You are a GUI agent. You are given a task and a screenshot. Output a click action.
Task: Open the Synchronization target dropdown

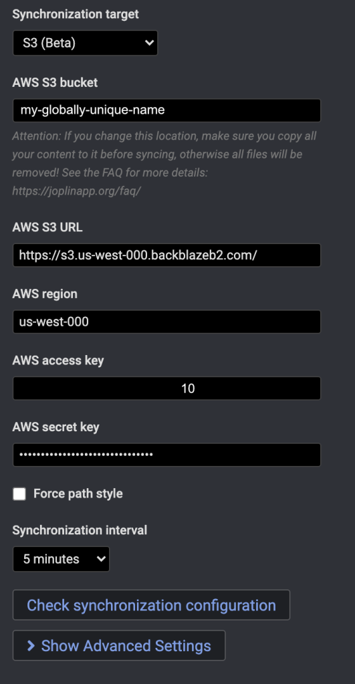85,43
